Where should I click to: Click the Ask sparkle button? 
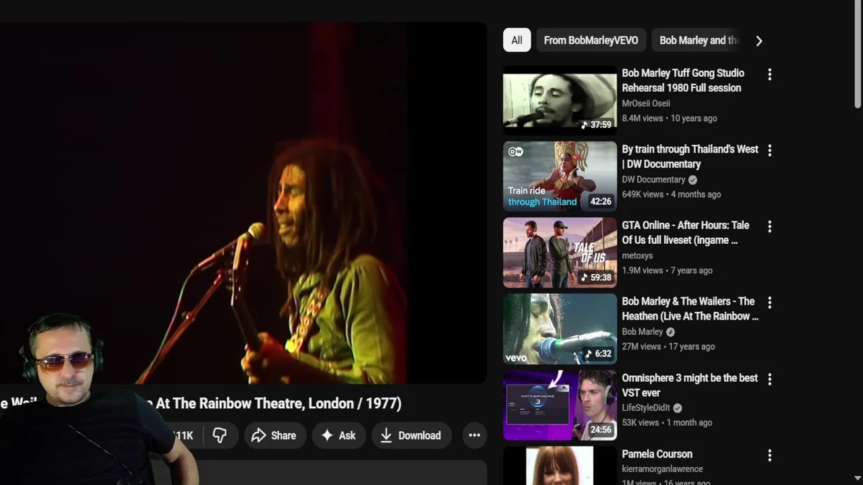click(x=338, y=436)
